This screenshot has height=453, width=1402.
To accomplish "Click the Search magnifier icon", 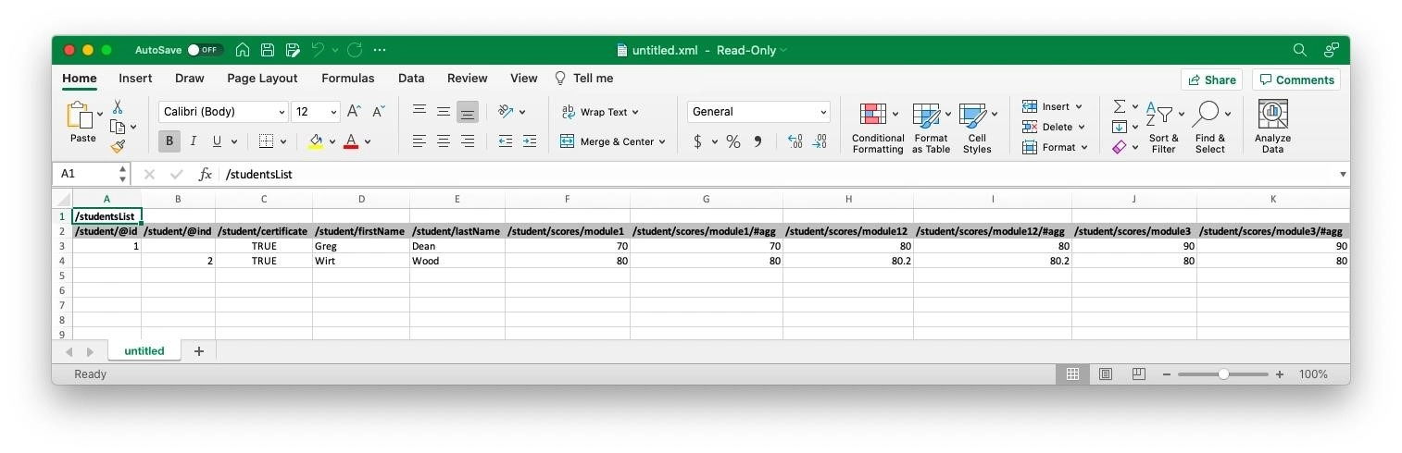I will point(1300,50).
